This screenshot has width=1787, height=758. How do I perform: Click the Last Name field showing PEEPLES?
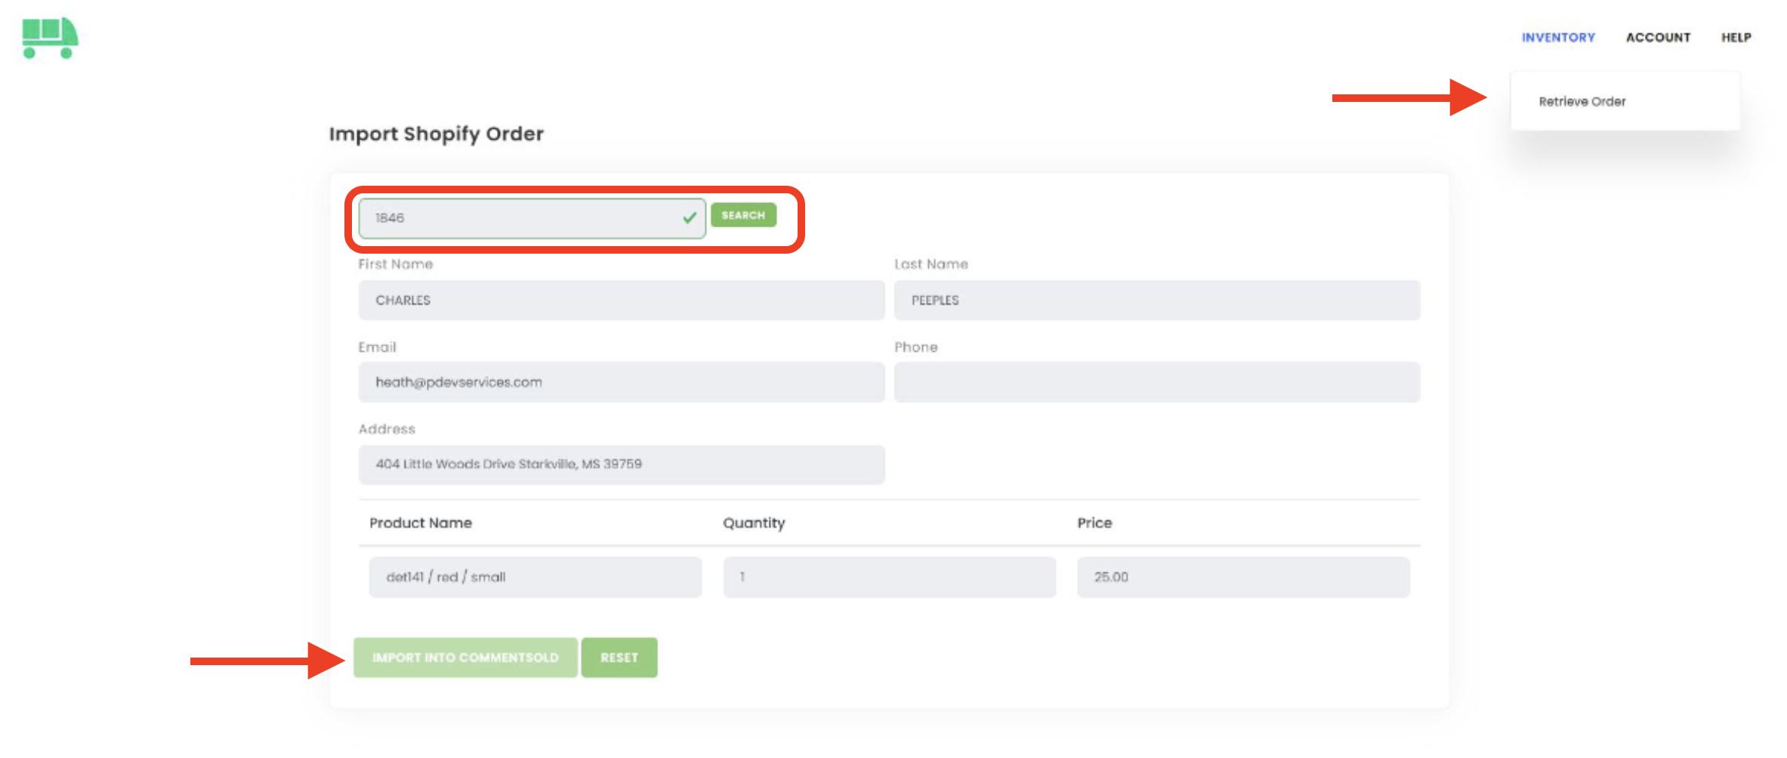(x=1156, y=300)
